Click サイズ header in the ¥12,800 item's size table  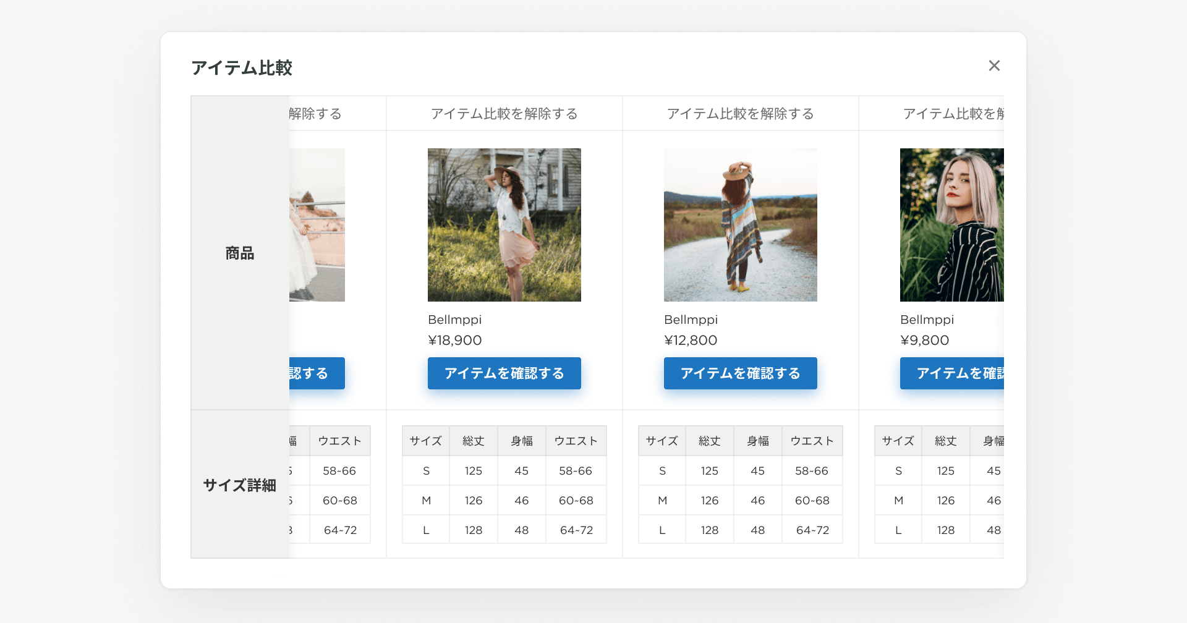pyautogui.click(x=662, y=441)
